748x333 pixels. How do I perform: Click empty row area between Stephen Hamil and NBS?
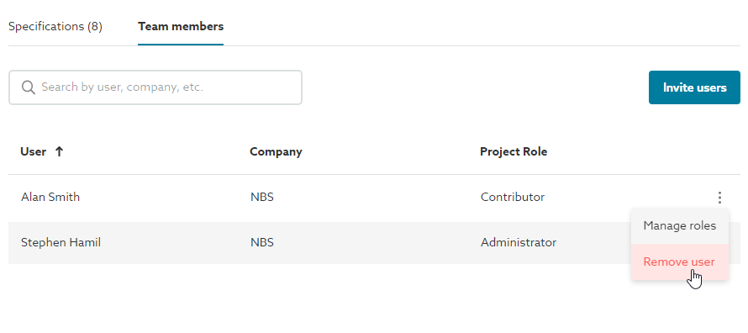point(176,242)
